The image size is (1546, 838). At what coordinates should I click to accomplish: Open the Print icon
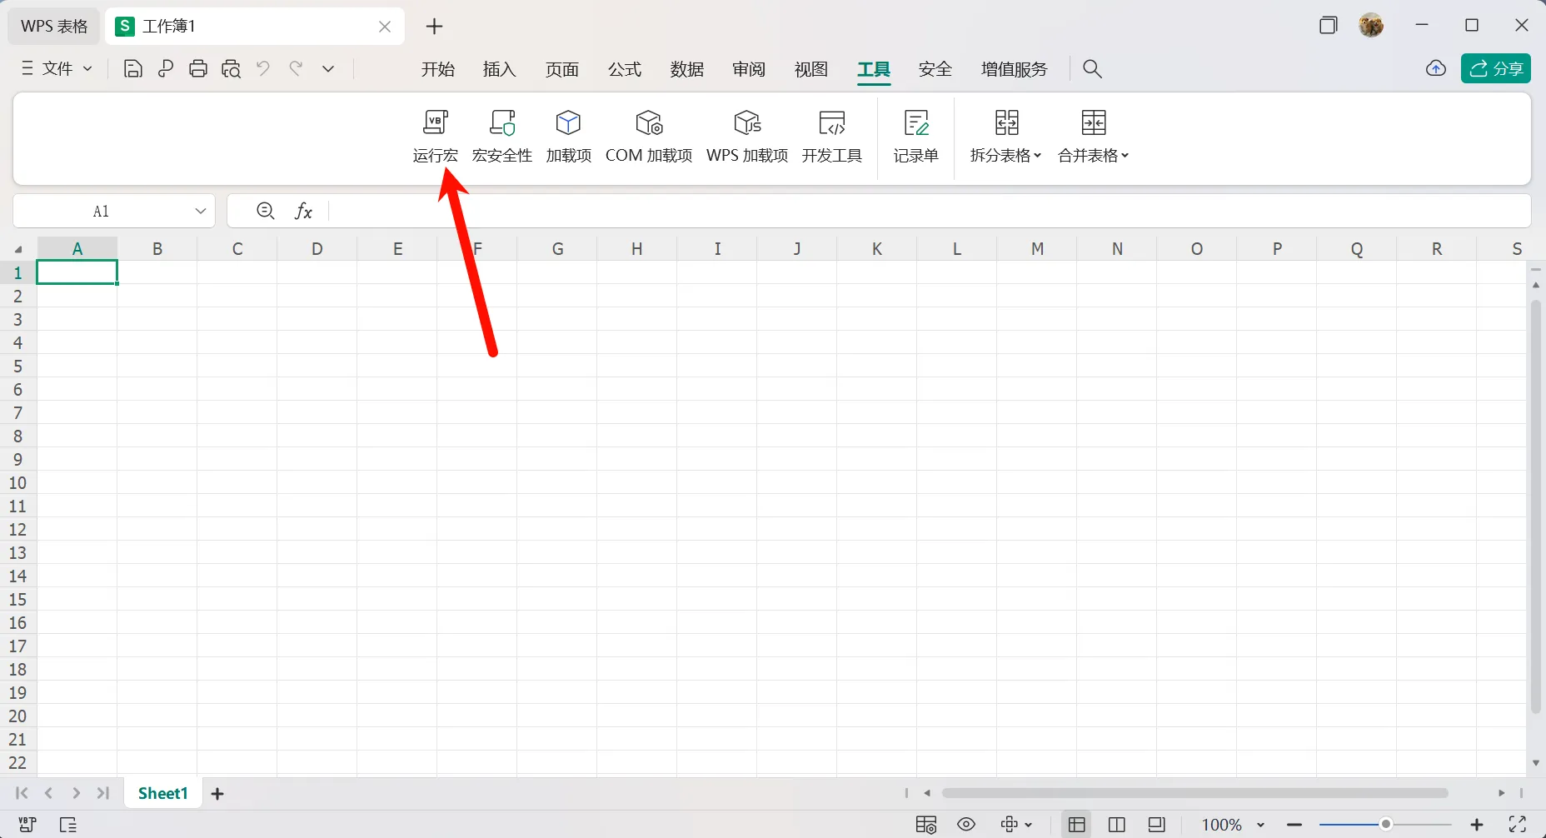[197, 68]
